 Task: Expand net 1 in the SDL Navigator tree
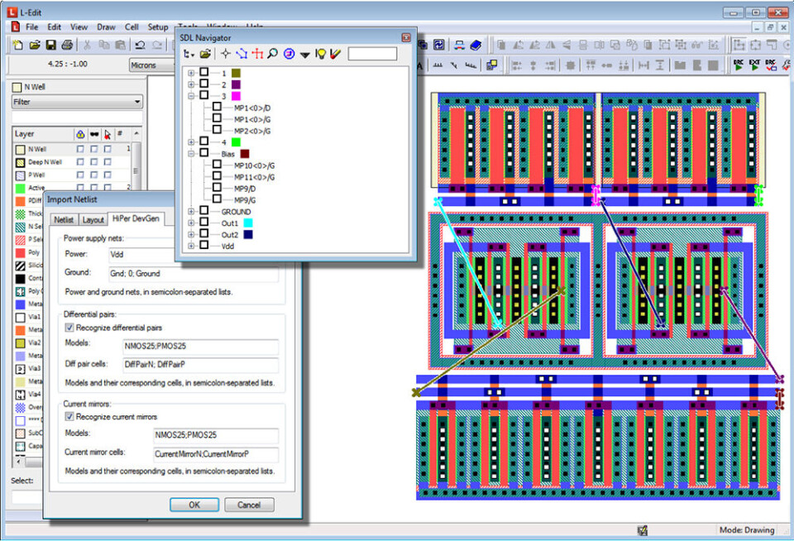click(191, 73)
